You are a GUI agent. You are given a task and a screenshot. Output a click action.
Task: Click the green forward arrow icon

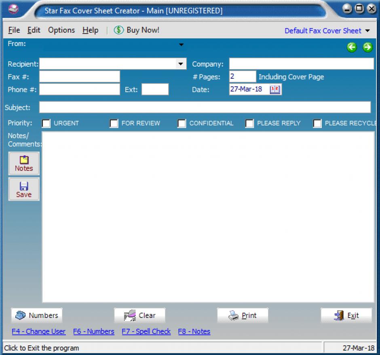367,47
